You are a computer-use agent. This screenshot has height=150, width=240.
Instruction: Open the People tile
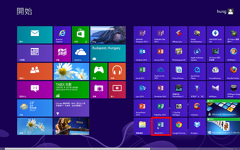point(35,72)
